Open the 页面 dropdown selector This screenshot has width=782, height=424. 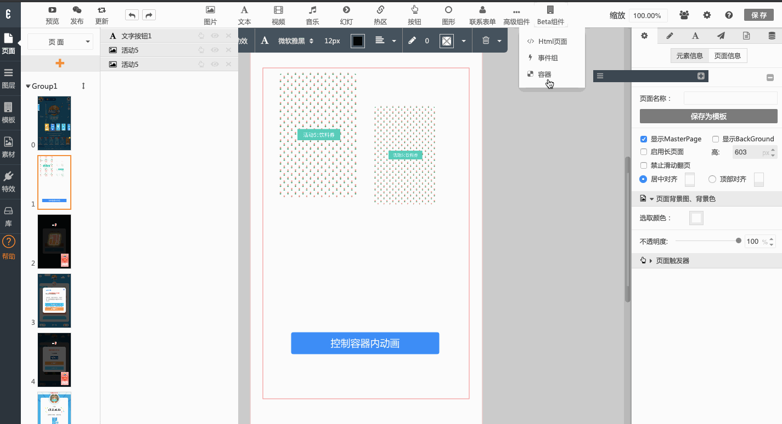tap(60, 42)
